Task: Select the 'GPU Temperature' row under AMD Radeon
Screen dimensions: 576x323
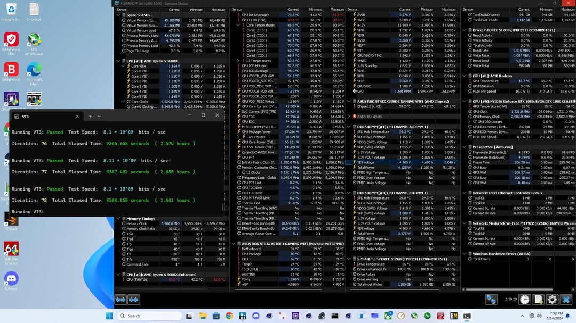Action: 520,81
